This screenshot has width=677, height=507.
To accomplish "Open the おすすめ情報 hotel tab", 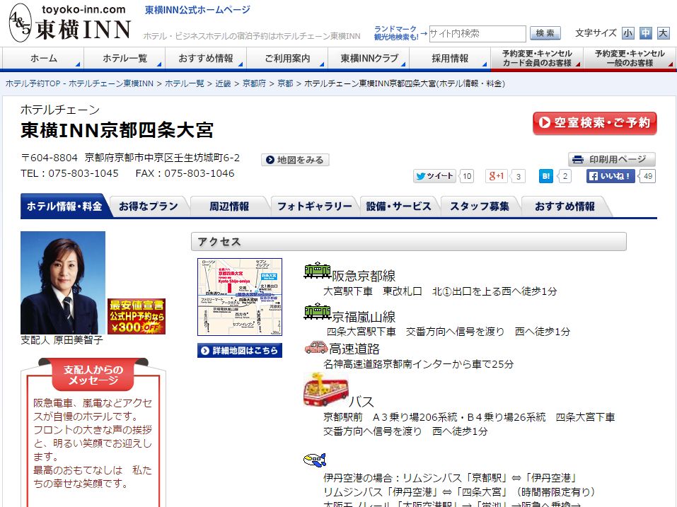I will coord(565,206).
